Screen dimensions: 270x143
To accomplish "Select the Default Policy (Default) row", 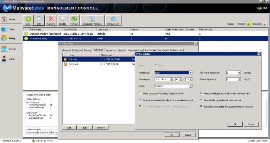I will (145, 34).
